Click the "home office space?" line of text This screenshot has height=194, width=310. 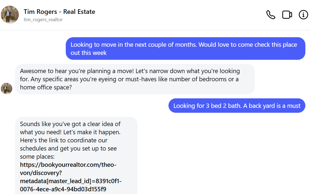click(46, 87)
